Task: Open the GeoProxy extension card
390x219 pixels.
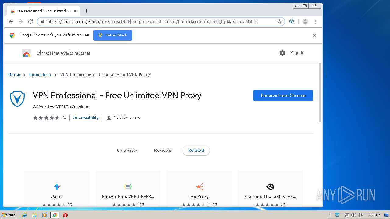Action: [199, 189]
